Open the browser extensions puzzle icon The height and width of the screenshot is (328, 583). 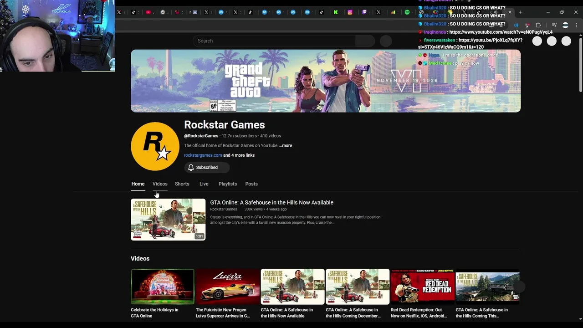tap(538, 25)
